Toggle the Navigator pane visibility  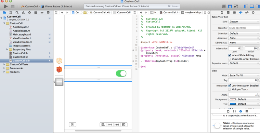pyautogui.click(x=246, y=7)
